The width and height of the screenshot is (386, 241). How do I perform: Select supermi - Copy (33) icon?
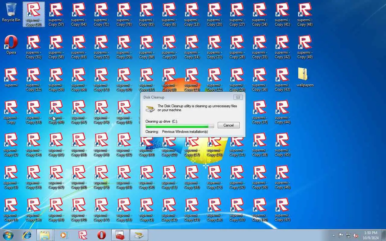[x=237, y=210]
